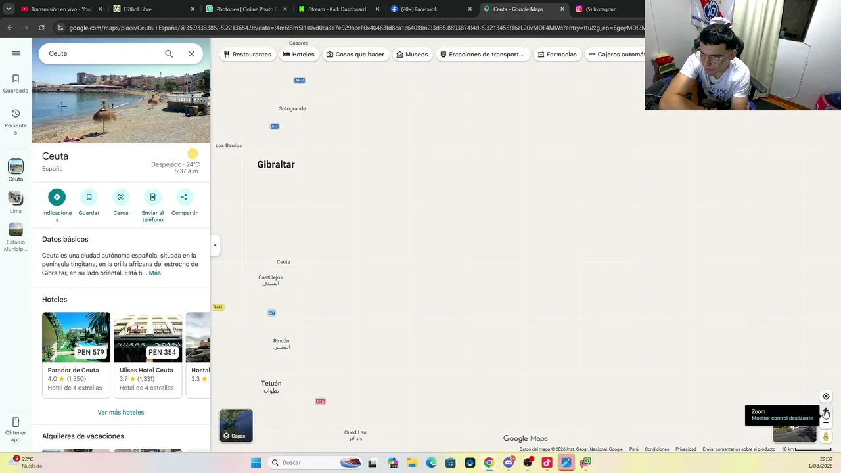The height and width of the screenshot is (473, 841).
Task: Open Windows Start menu
Action: click(256, 462)
